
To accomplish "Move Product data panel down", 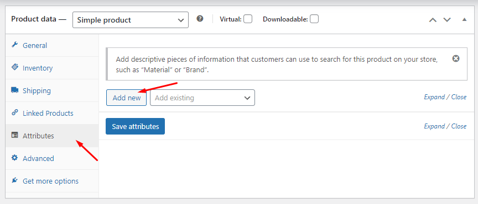I will coord(447,20).
